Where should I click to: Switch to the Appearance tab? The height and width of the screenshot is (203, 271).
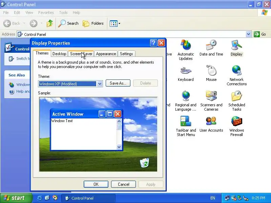click(x=106, y=54)
